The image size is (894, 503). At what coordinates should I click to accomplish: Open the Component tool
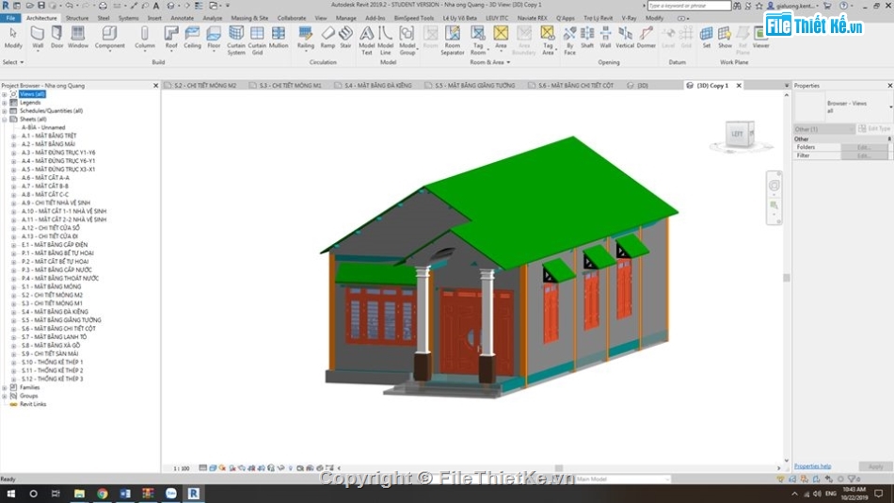109,37
